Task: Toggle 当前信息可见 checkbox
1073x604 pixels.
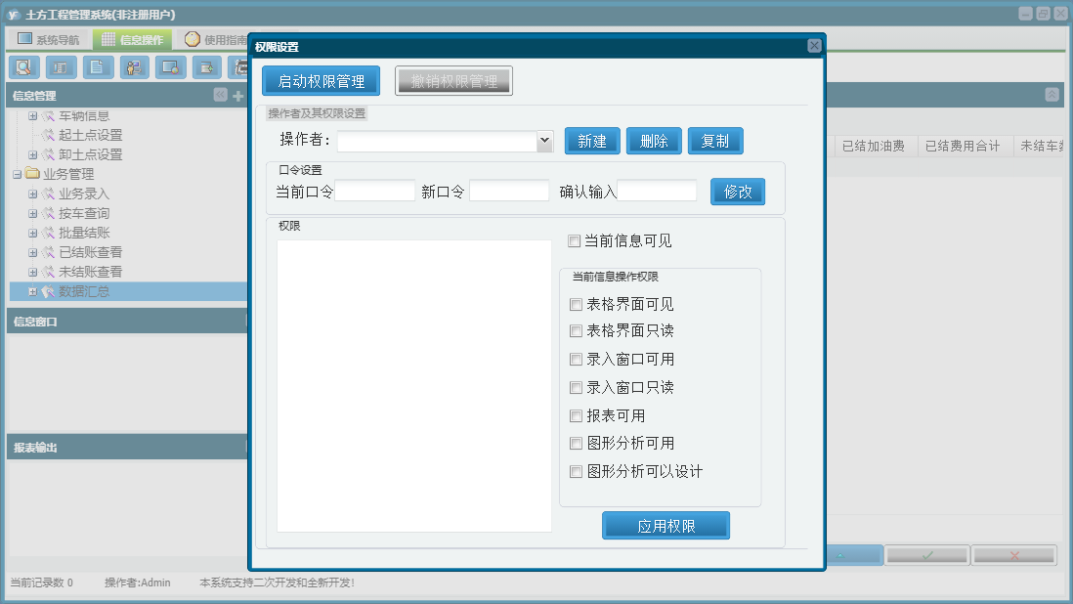Action: tap(575, 240)
